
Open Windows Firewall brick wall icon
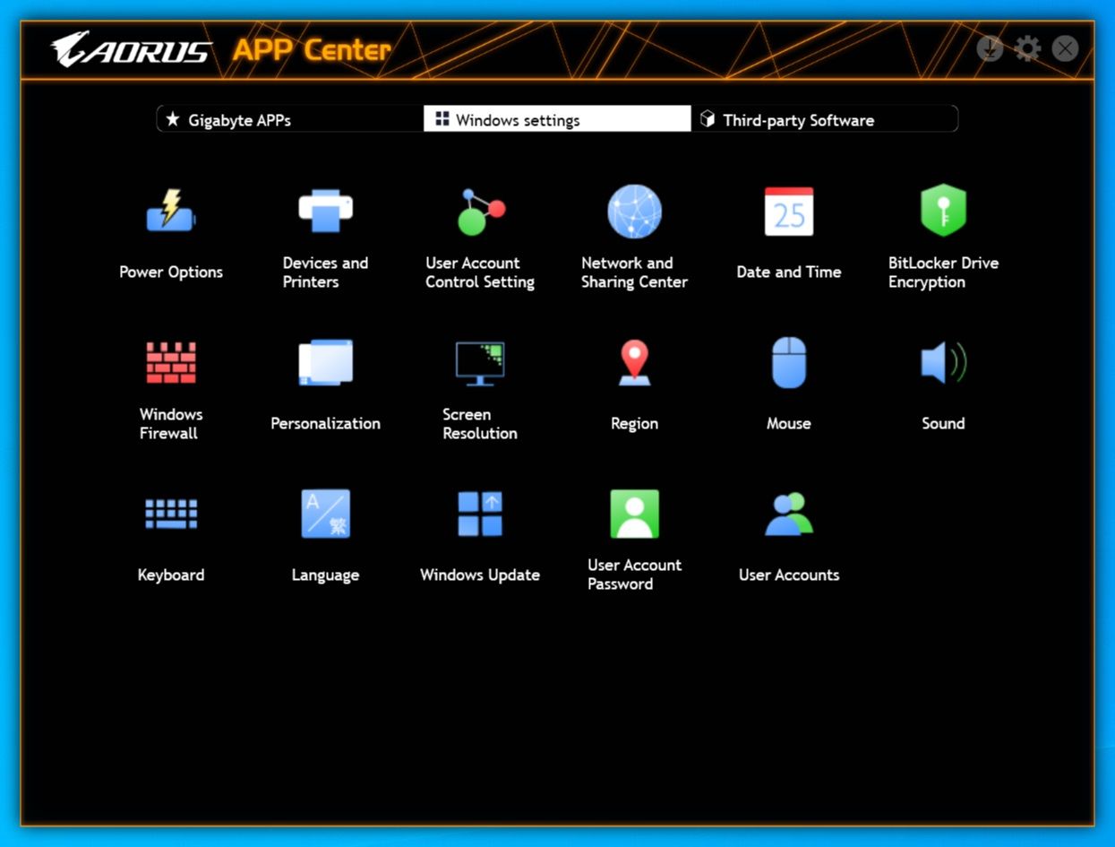pos(171,363)
